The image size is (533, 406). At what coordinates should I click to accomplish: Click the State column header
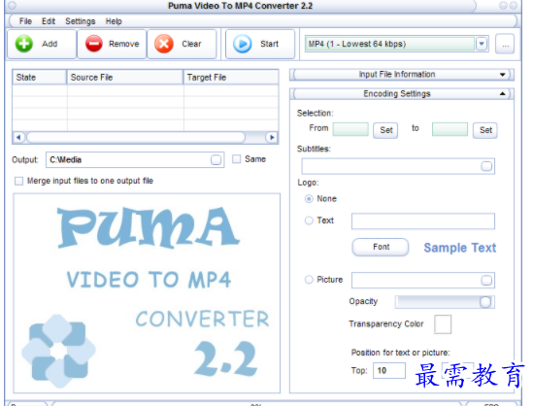click(x=40, y=77)
